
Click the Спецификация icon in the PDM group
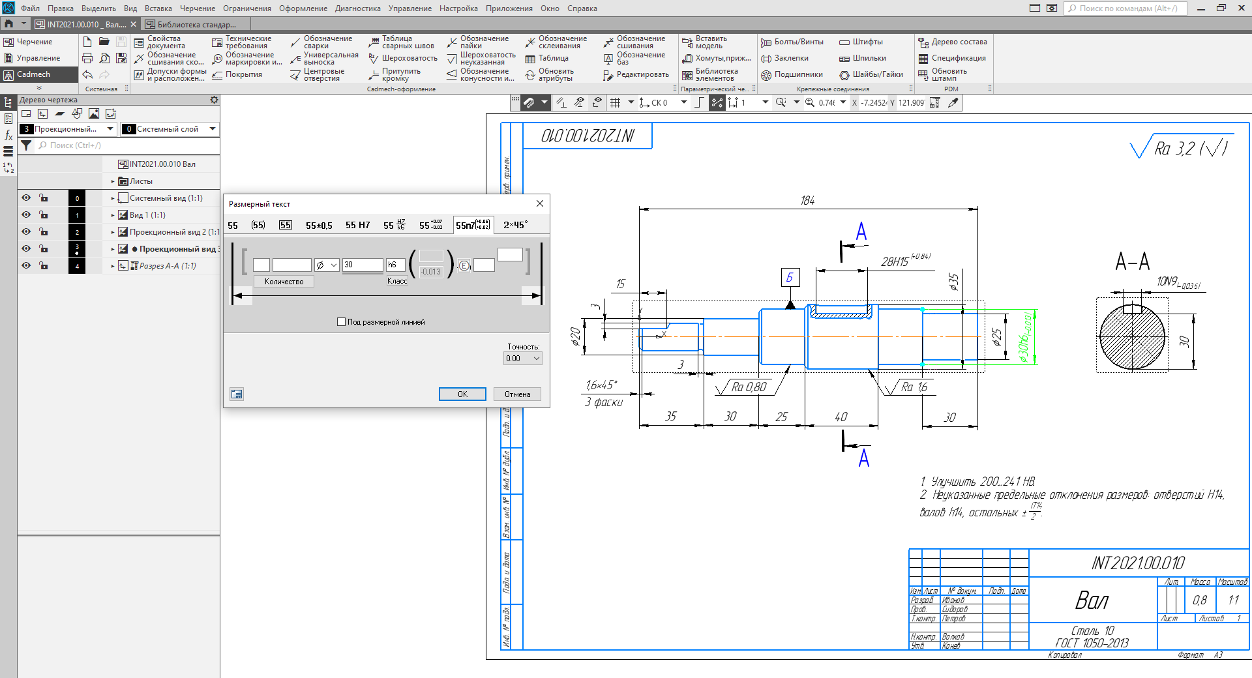[x=923, y=59]
